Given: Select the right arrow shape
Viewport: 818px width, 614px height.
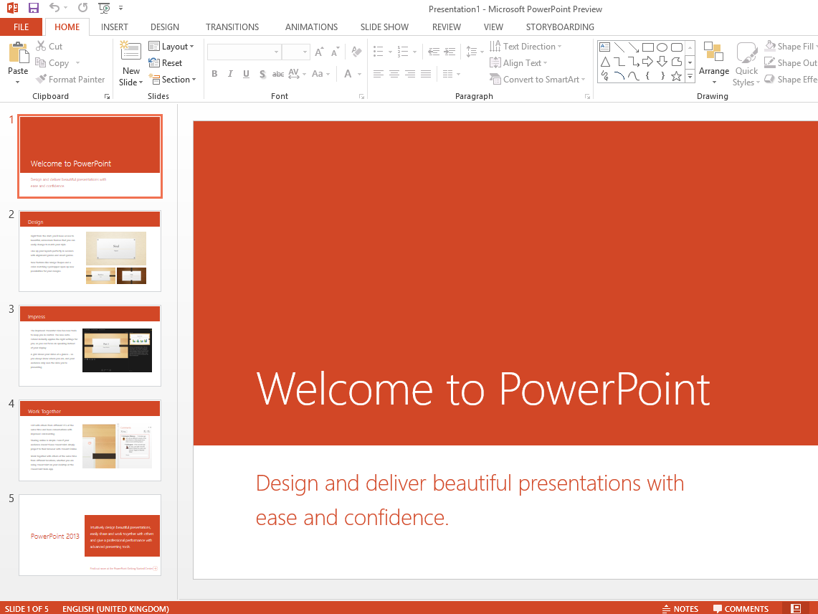Looking at the screenshot, I should pyautogui.click(x=648, y=62).
